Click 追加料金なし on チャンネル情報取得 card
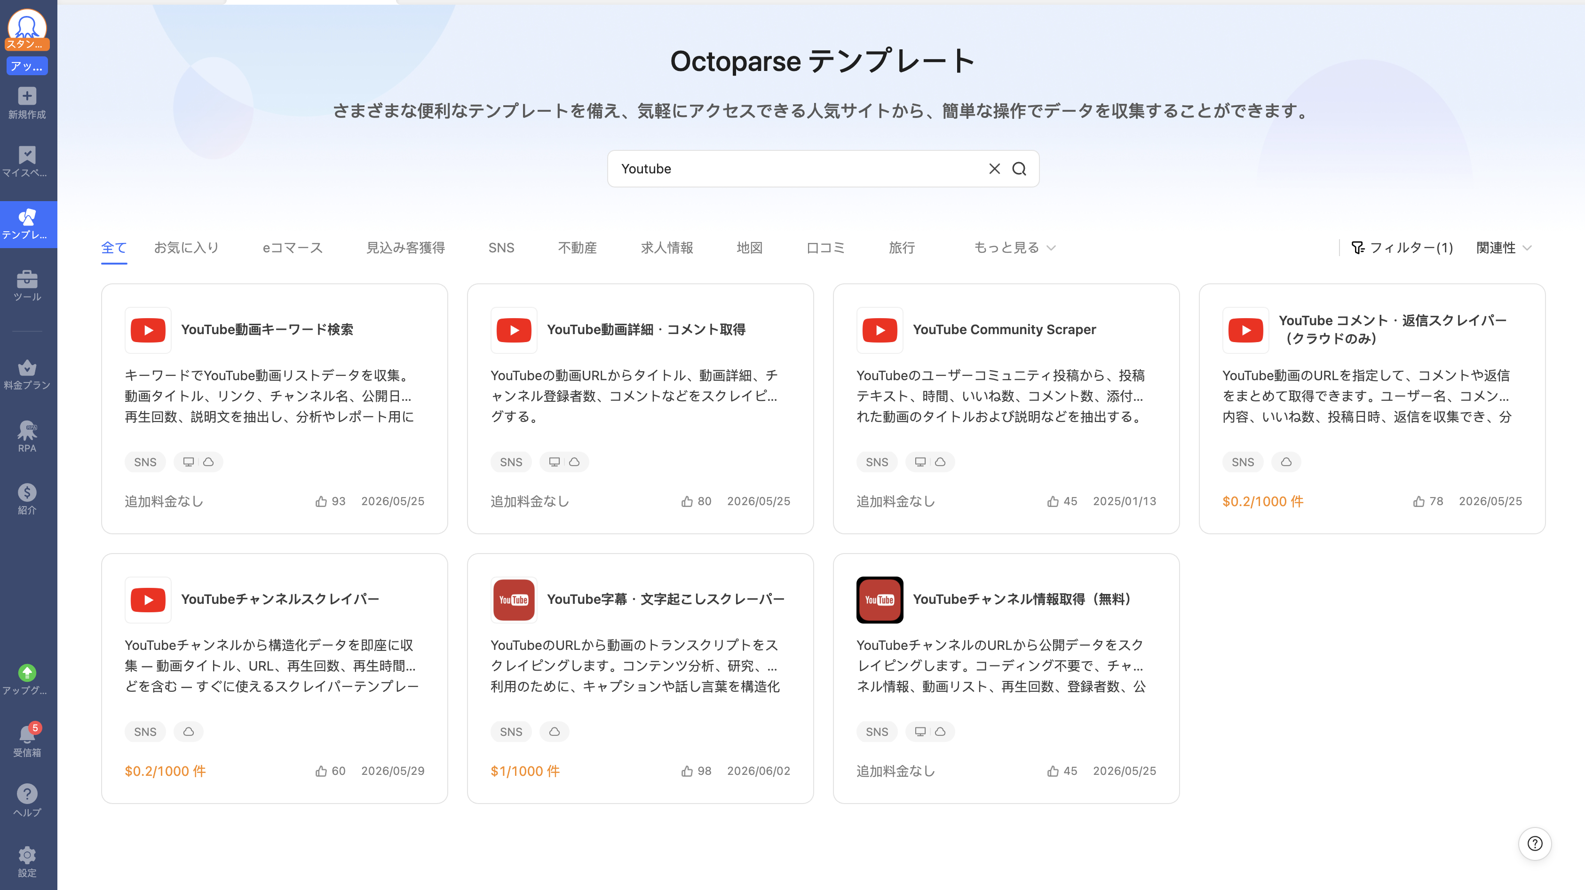The image size is (1585, 890). 895,771
